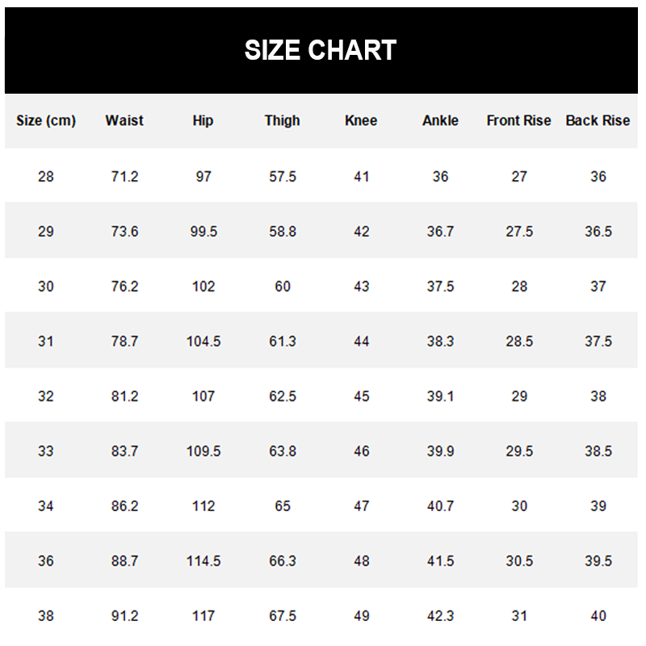Click waist value 86.2
This screenshot has width=646, height=646.
(x=125, y=506)
